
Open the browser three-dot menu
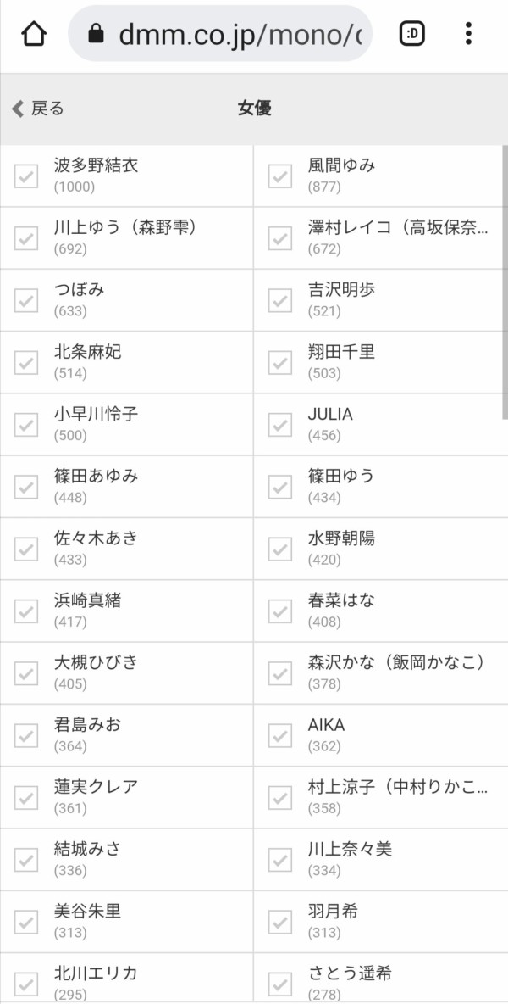pyautogui.click(x=468, y=34)
